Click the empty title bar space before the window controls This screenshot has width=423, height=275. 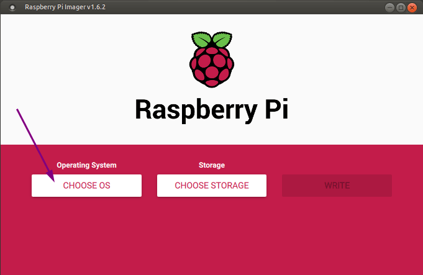[248, 8]
